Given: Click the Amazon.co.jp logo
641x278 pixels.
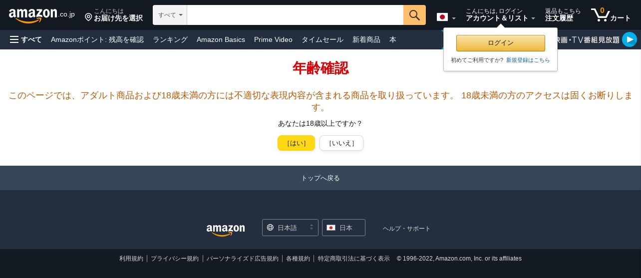Looking at the screenshot, I should 42,15.
